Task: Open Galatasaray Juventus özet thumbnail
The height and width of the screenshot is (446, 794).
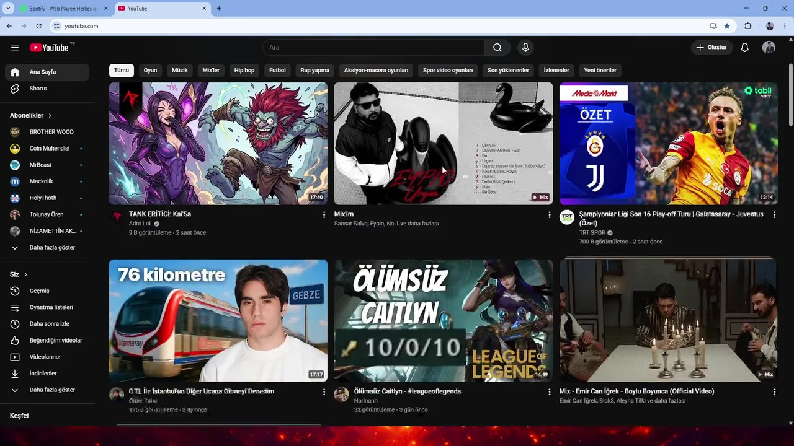Action: [x=669, y=144]
